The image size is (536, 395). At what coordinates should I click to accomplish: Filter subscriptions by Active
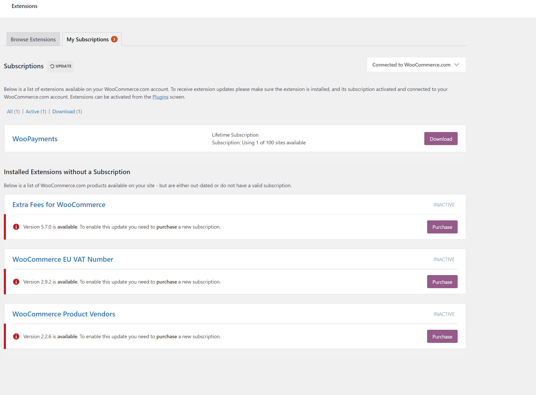32,111
